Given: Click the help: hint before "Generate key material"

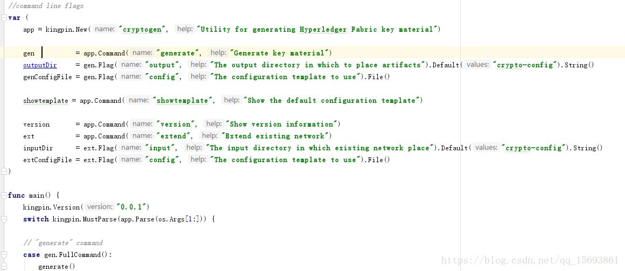Looking at the screenshot, I should 218,53.
